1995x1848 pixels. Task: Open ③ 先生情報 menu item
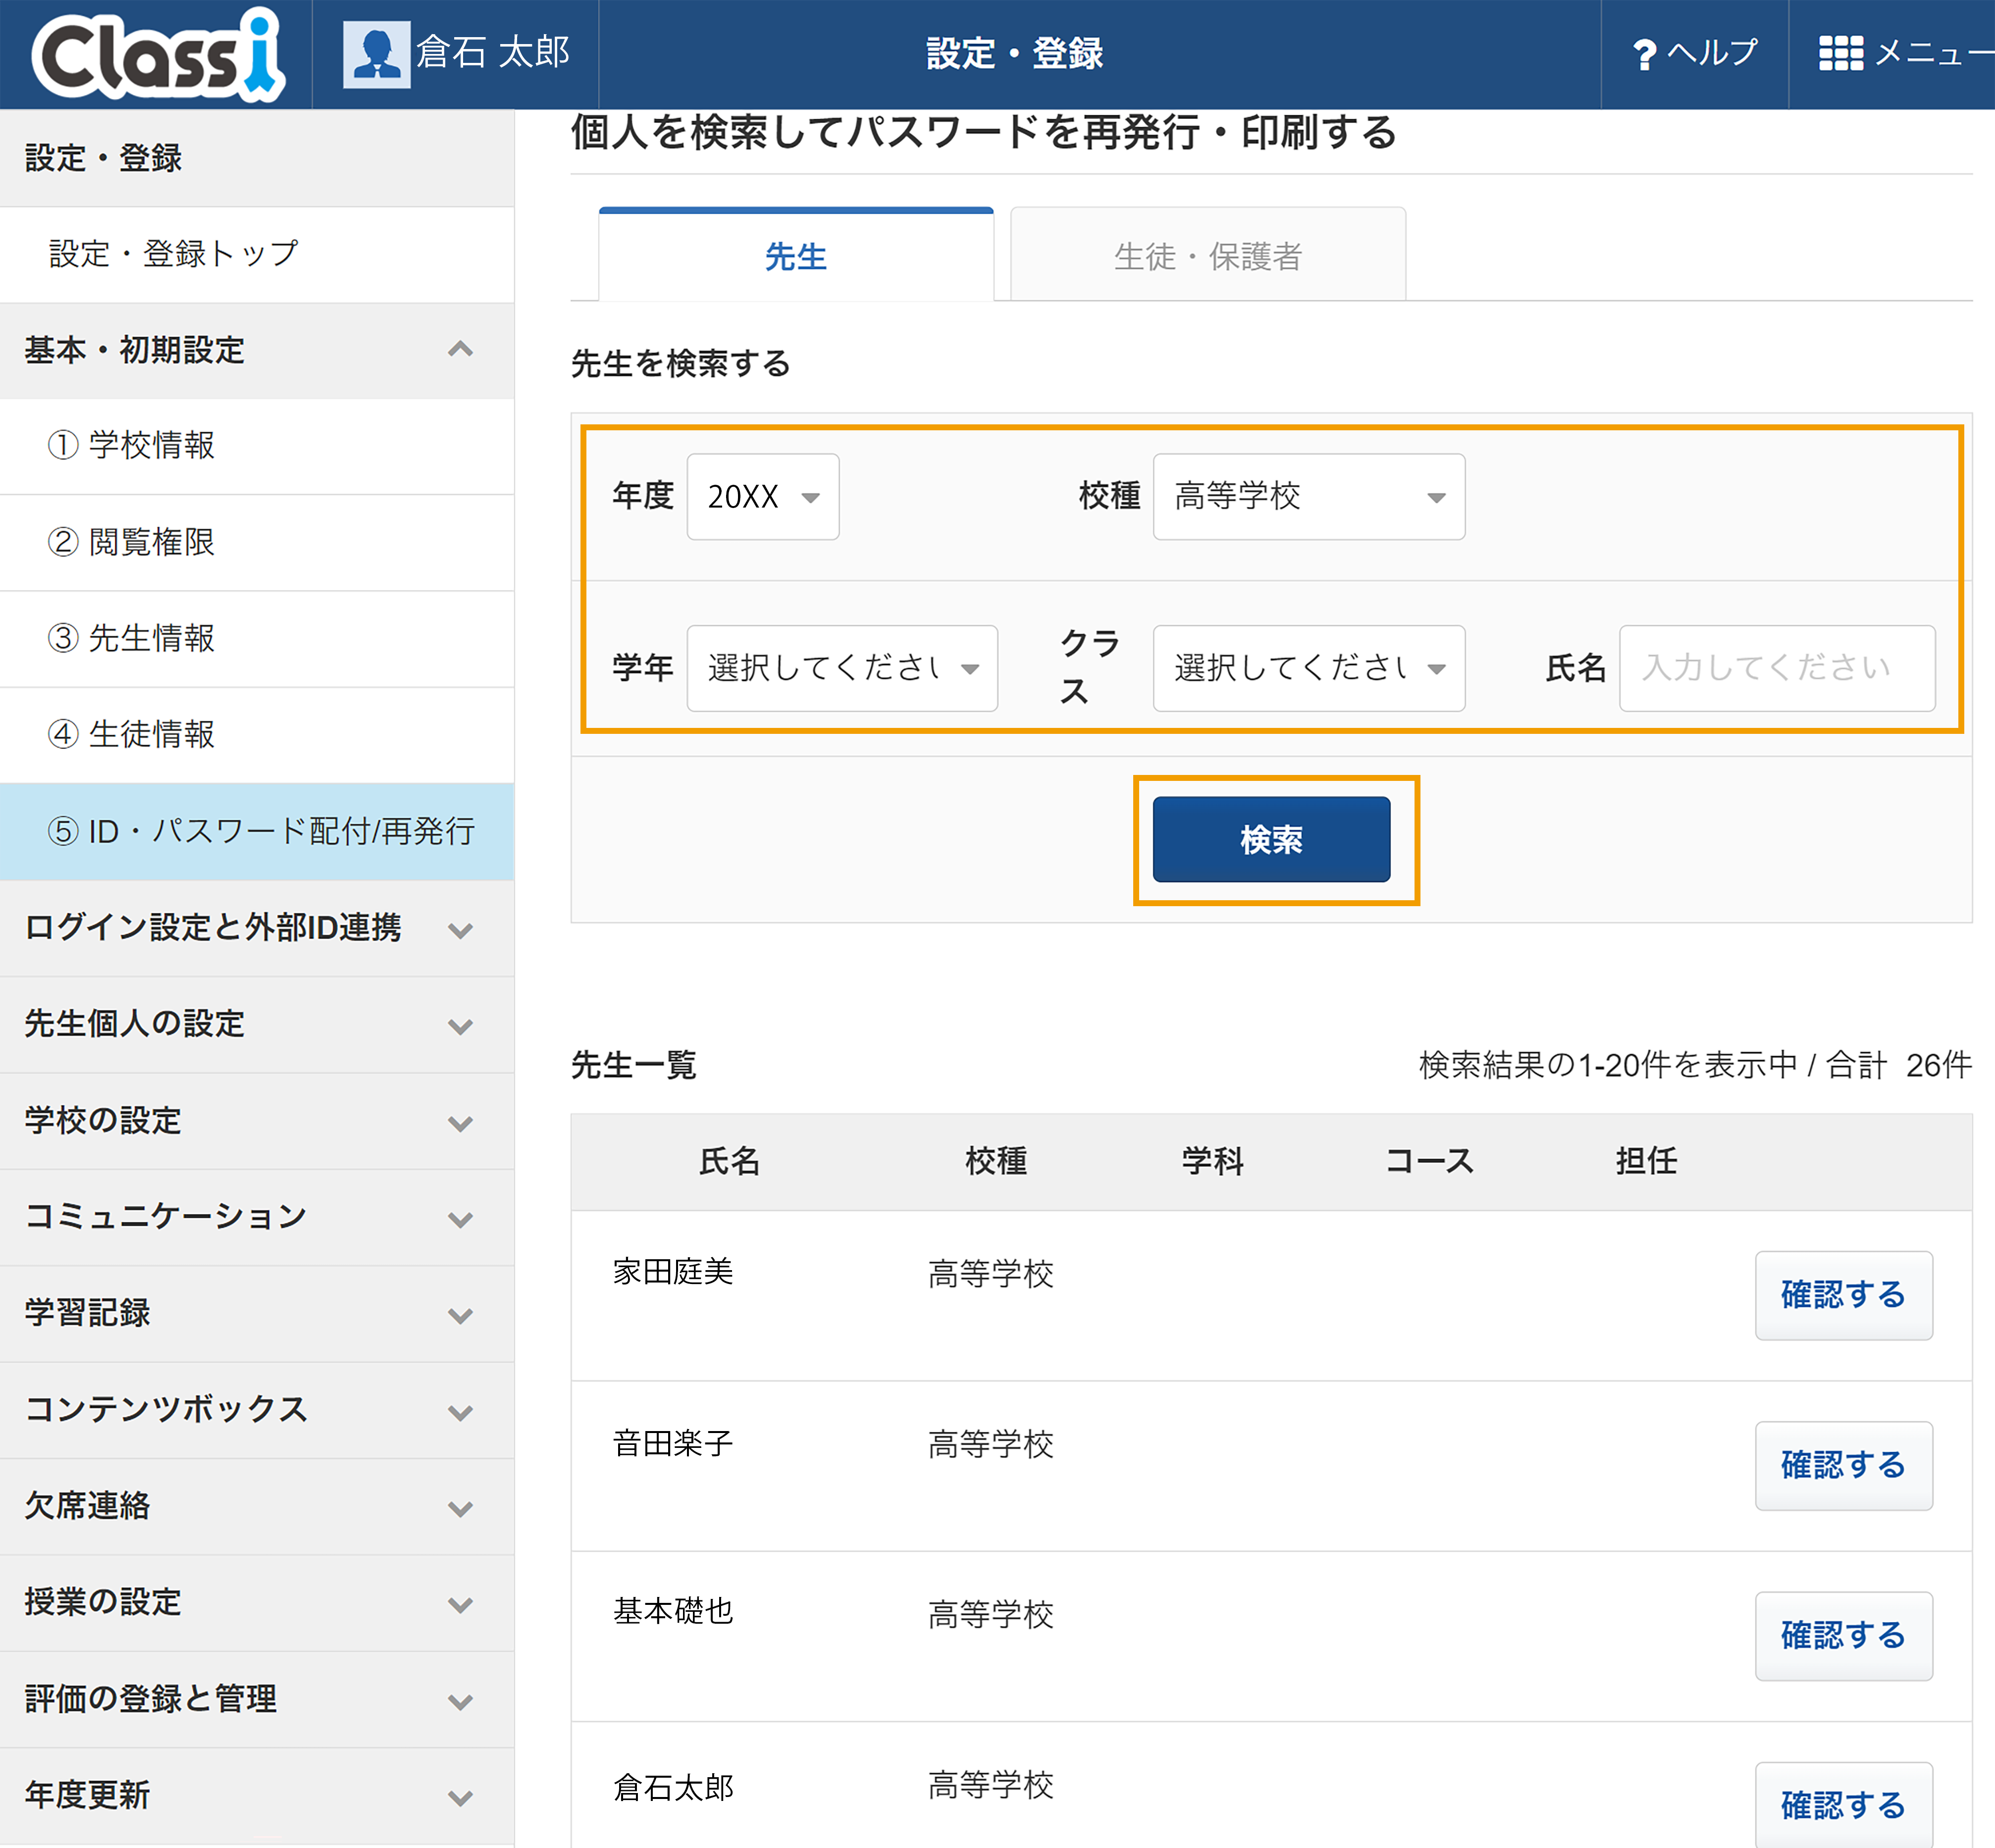(257, 638)
